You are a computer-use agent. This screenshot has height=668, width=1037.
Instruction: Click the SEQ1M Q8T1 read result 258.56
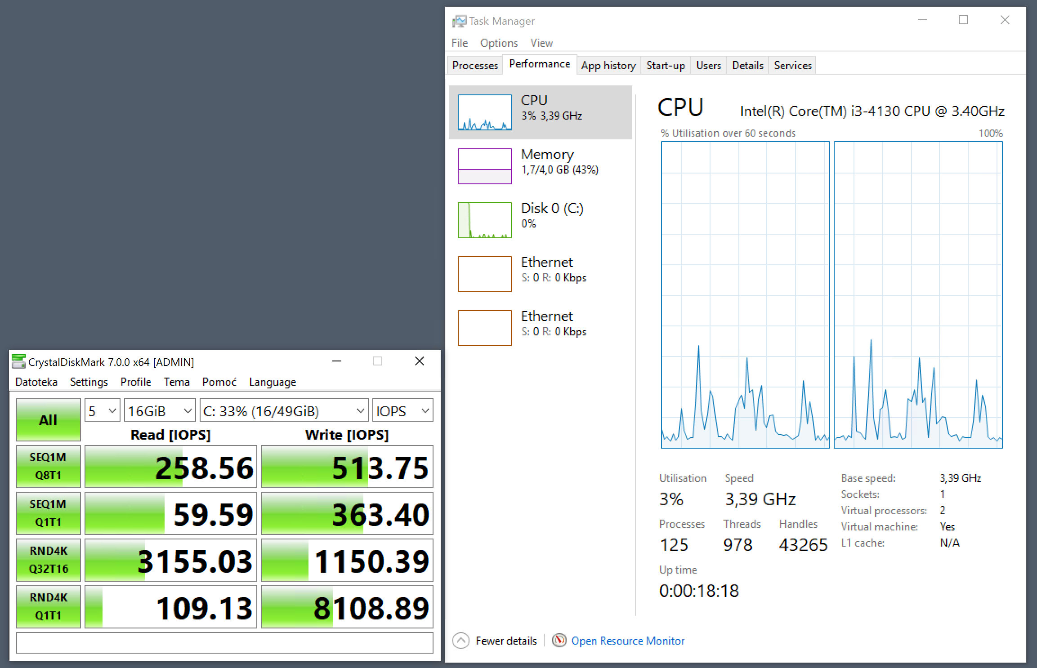click(171, 467)
